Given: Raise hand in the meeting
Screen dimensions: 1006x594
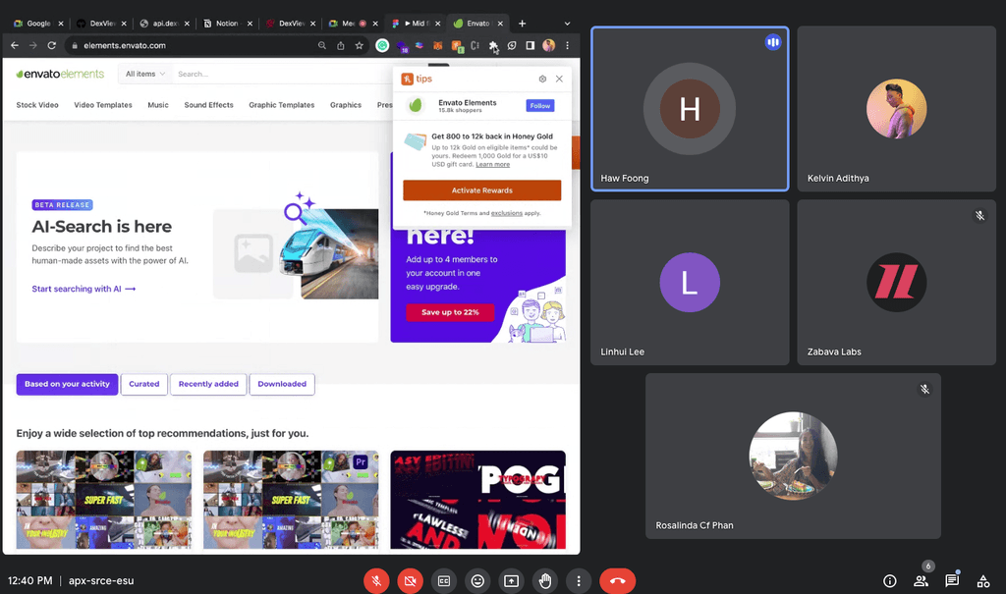Looking at the screenshot, I should tap(544, 581).
